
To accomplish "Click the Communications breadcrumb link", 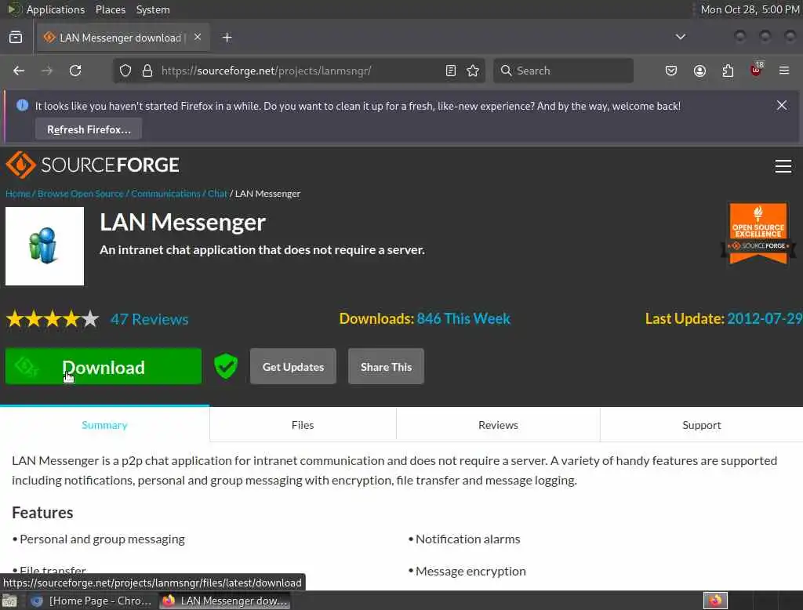I will click(165, 194).
